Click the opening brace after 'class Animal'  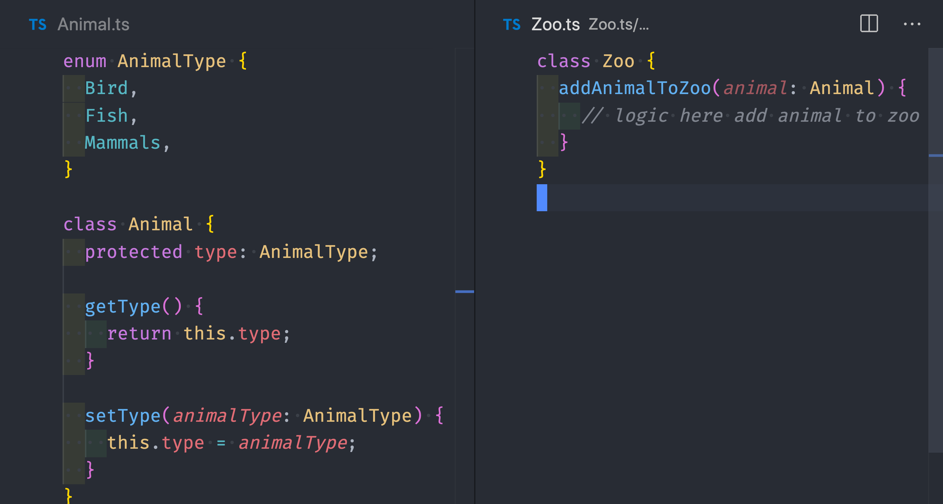point(210,224)
